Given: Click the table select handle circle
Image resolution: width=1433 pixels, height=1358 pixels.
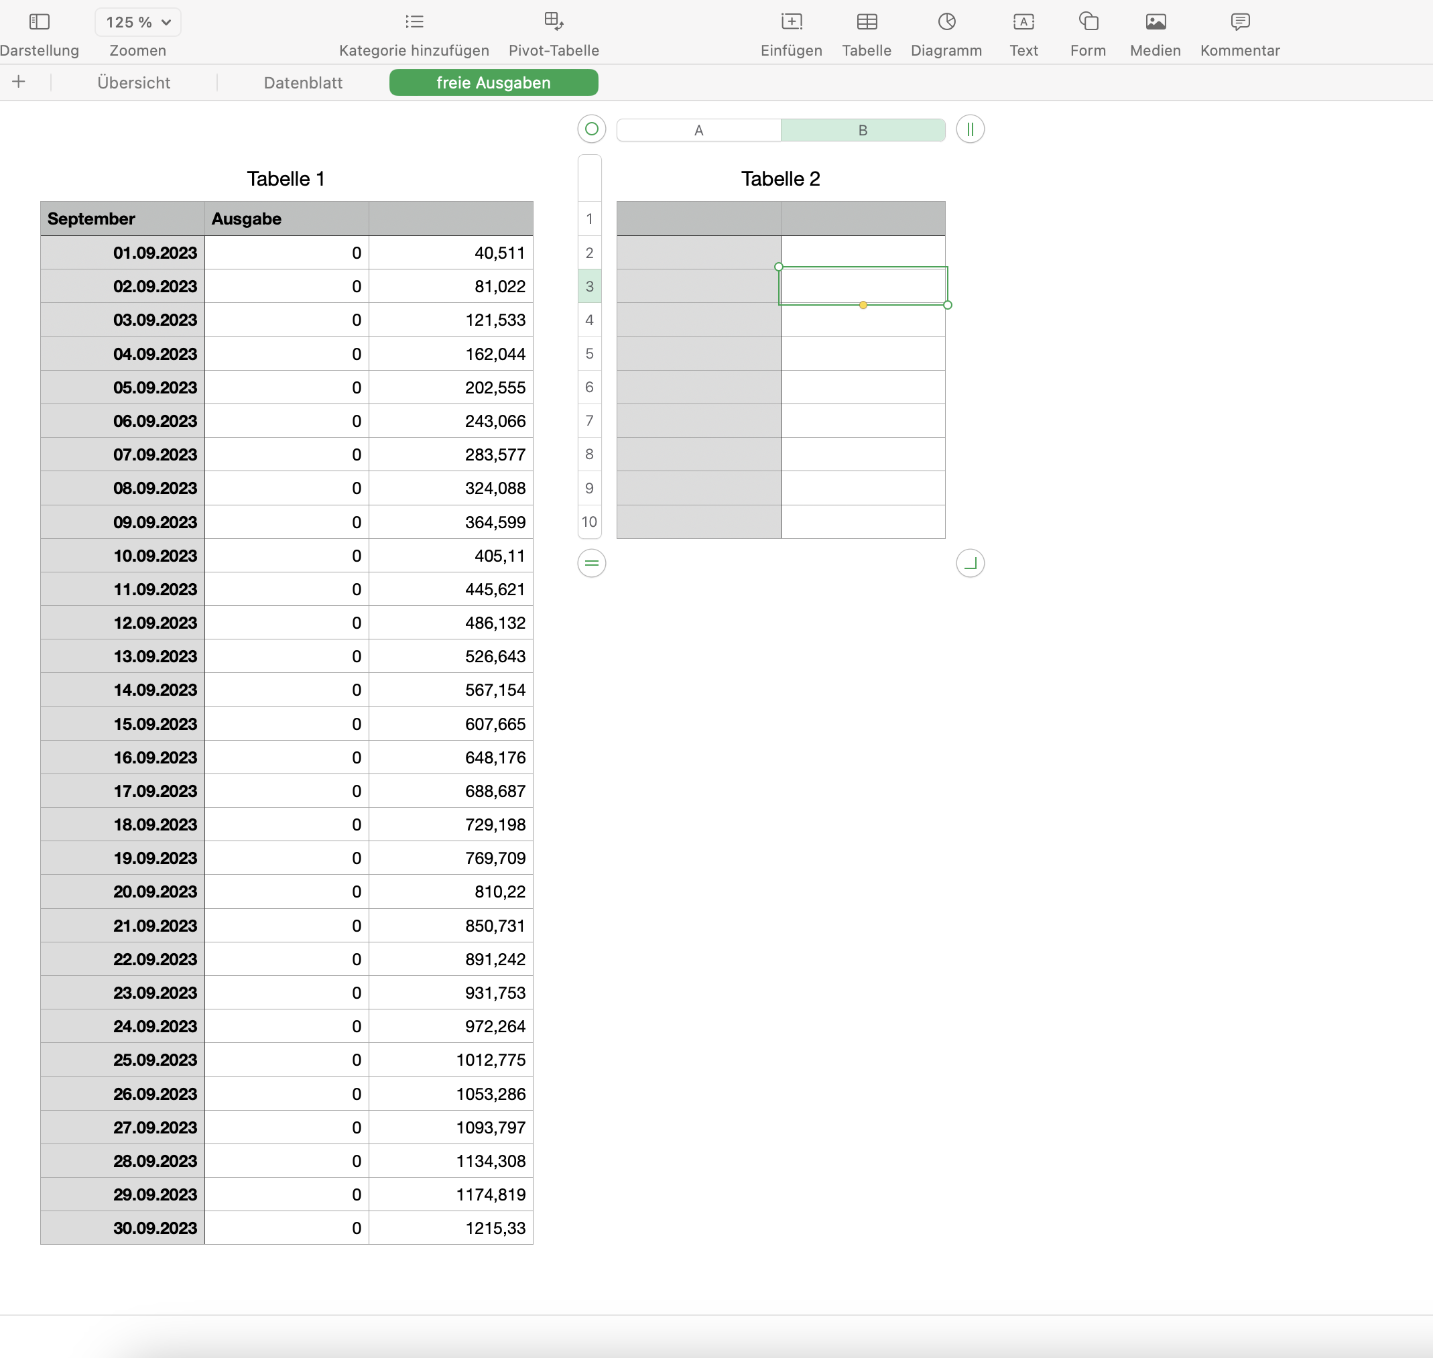Looking at the screenshot, I should coord(591,129).
